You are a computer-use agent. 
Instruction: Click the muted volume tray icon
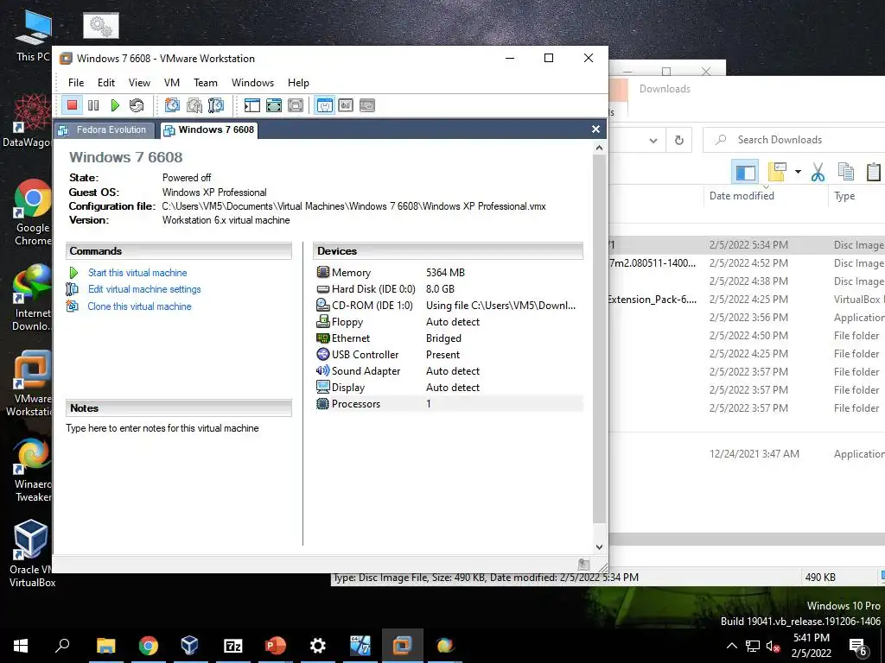[x=773, y=646]
